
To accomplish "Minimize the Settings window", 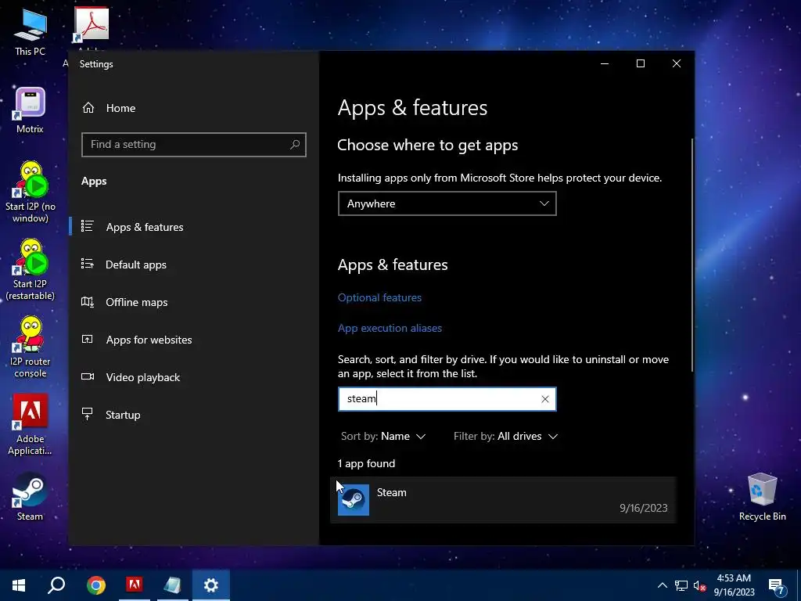I will 605,63.
